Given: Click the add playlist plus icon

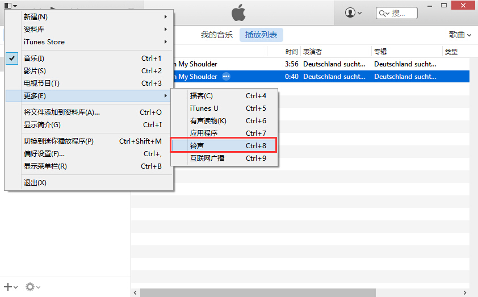Looking at the screenshot, I should 11,287.
